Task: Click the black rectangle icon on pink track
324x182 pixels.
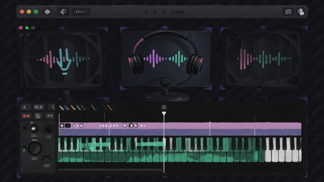Action: [x=68, y=125]
